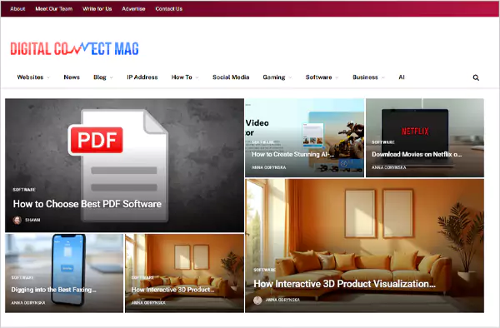Click Shawn's author avatar
Viewport: 500px width, 328px height.
17,220
